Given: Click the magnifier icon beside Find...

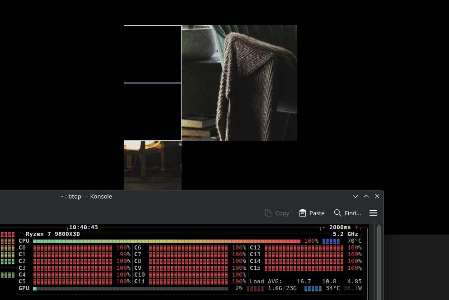Looking at the screenshot, I should point(337,213).
